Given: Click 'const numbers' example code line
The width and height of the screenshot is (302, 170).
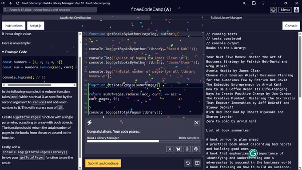Looking at the screenshot, I should 32,62.
